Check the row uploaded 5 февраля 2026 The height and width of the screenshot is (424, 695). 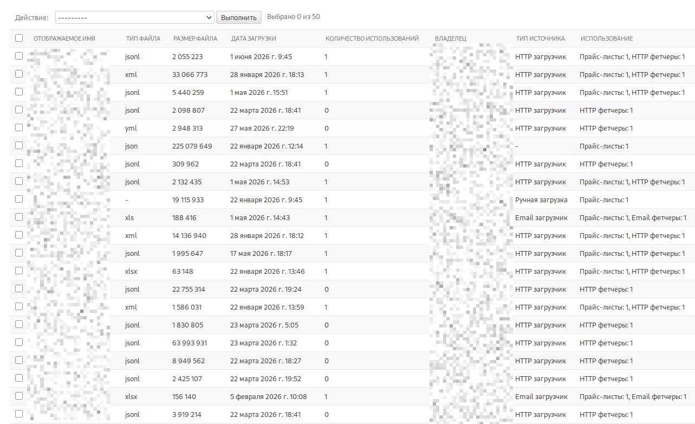pos(19,396)
